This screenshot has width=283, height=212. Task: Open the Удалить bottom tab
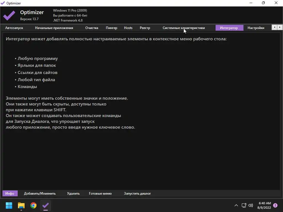click(73, 194)
